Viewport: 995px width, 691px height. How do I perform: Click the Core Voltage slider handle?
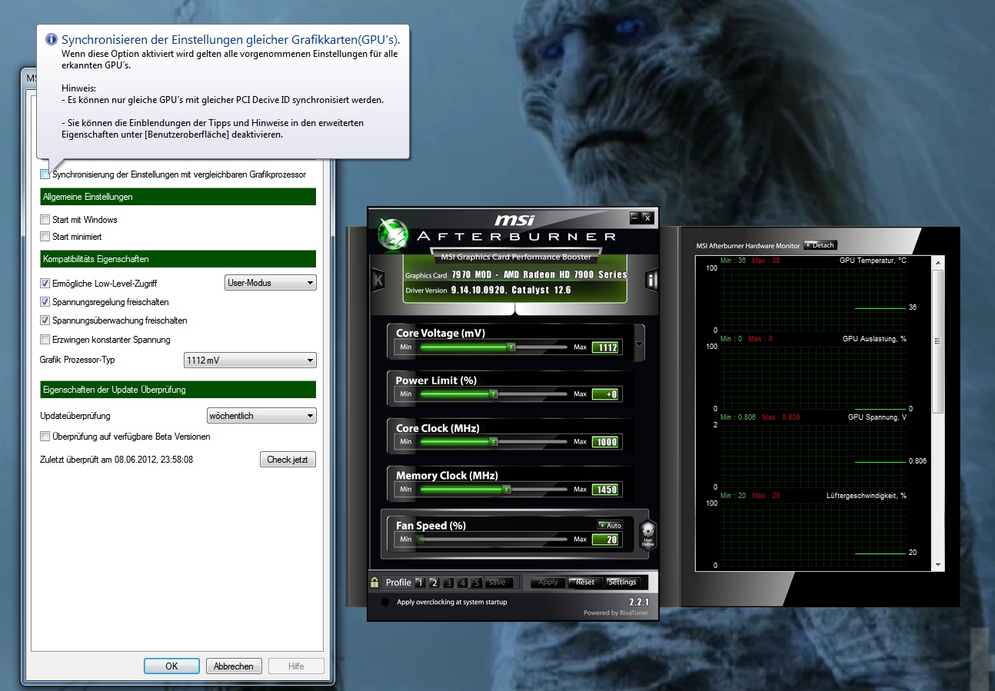click(511, 347)
